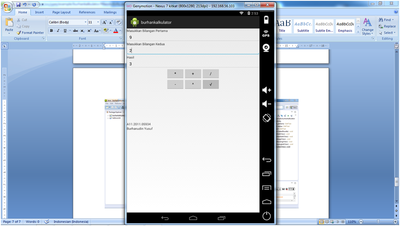This screenshot has width=400, height=226.
Task: Rotate the emulator screen
Action: [x=267, y=118]
